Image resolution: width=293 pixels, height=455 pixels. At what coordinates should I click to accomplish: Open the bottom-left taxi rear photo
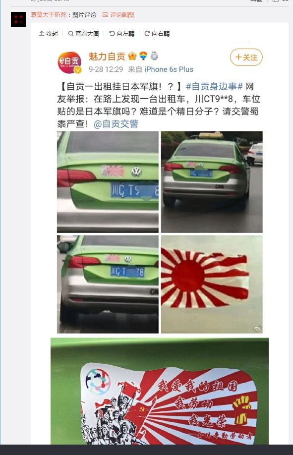pyautogui.click(x=108, y=284)
